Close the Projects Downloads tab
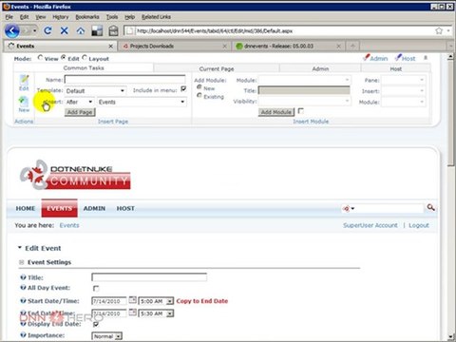This screenshot has height=342, width=456. click(224, 47)
